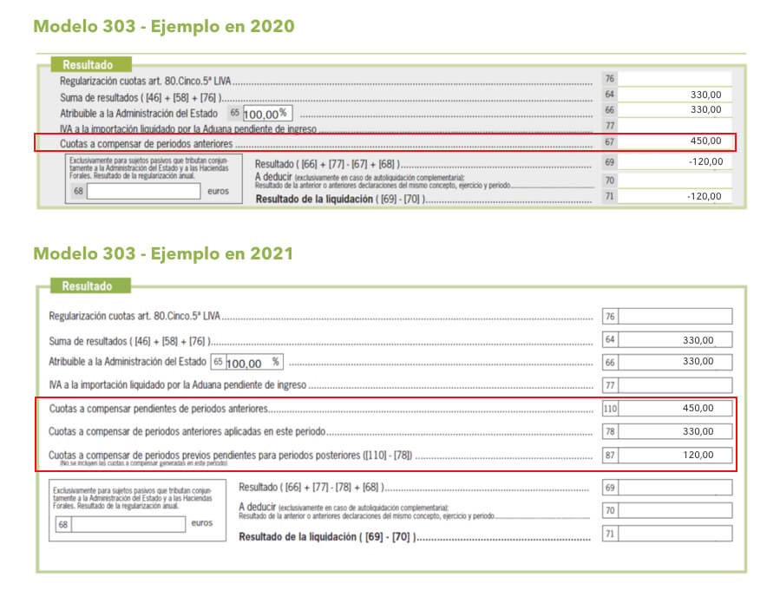Select empty field 76 in 2021 form

[x=675, y=317]
